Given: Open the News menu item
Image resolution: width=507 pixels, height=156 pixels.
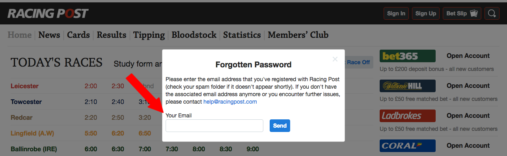Looking at the screenshot, I should tap(49, 35).
